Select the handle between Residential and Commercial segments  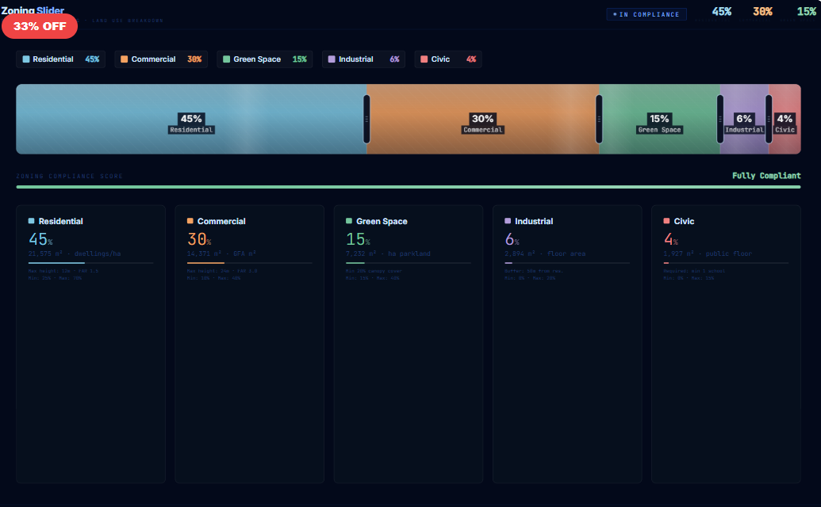[365, 119]
